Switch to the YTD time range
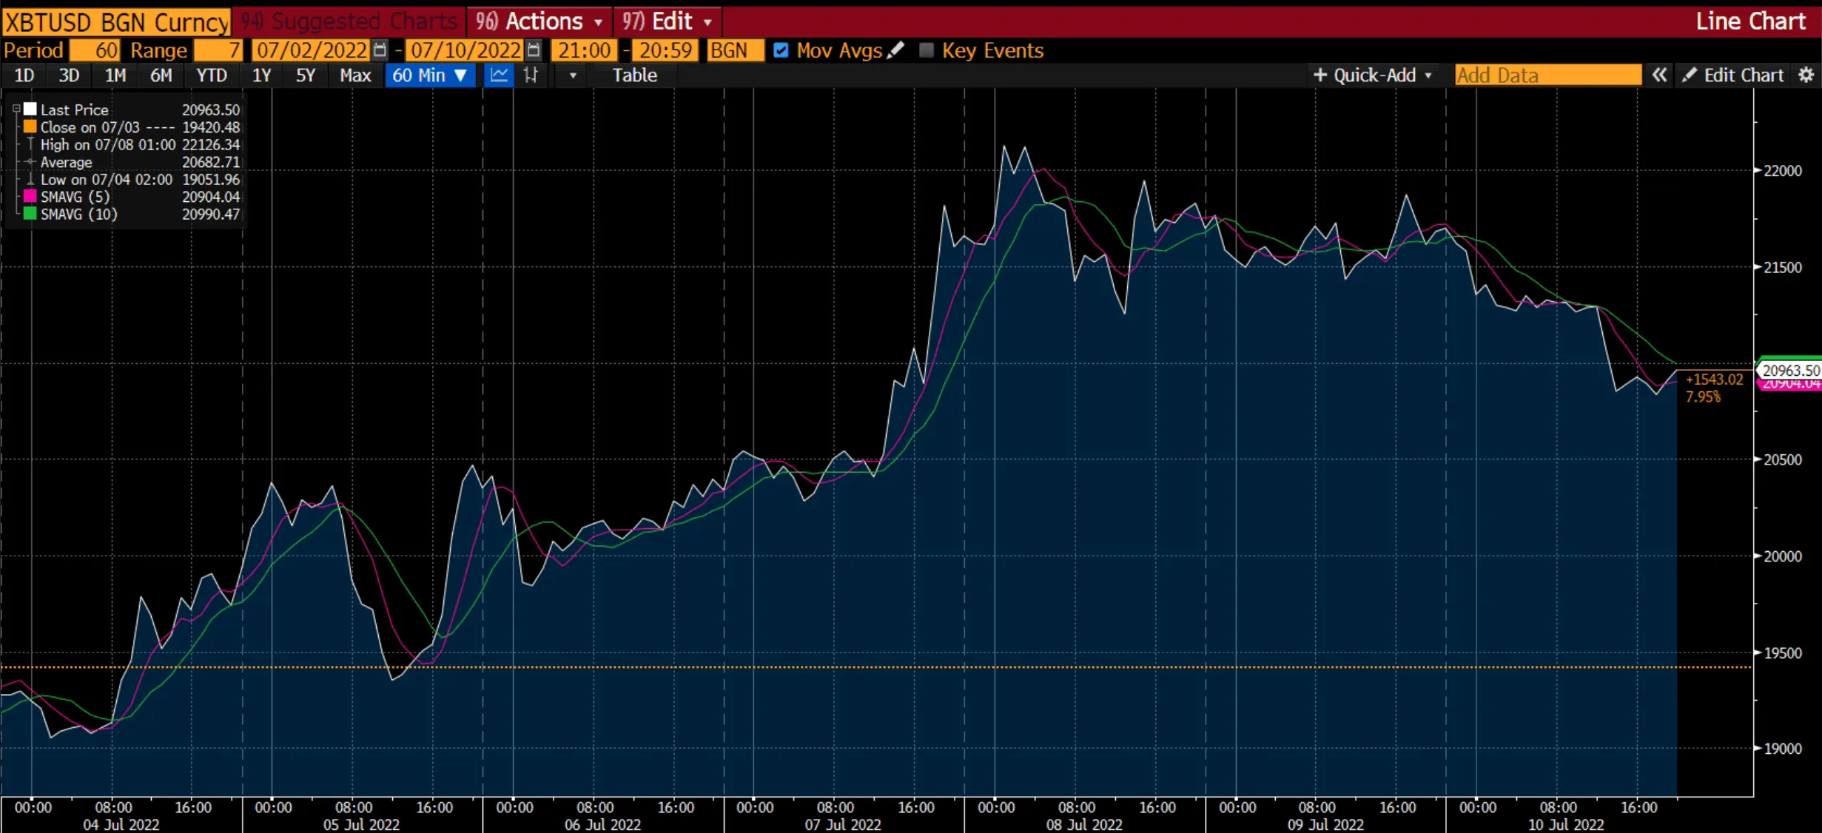 pos(211,75)
